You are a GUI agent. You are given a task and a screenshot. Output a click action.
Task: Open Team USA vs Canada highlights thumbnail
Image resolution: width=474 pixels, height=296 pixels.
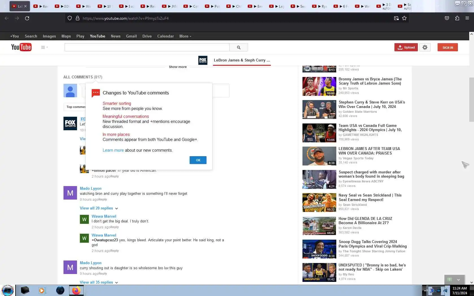tap(319, 133)
